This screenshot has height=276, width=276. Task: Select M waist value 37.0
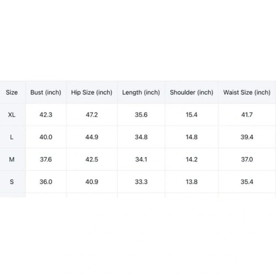pyautogui.click(x=247, y=160)
